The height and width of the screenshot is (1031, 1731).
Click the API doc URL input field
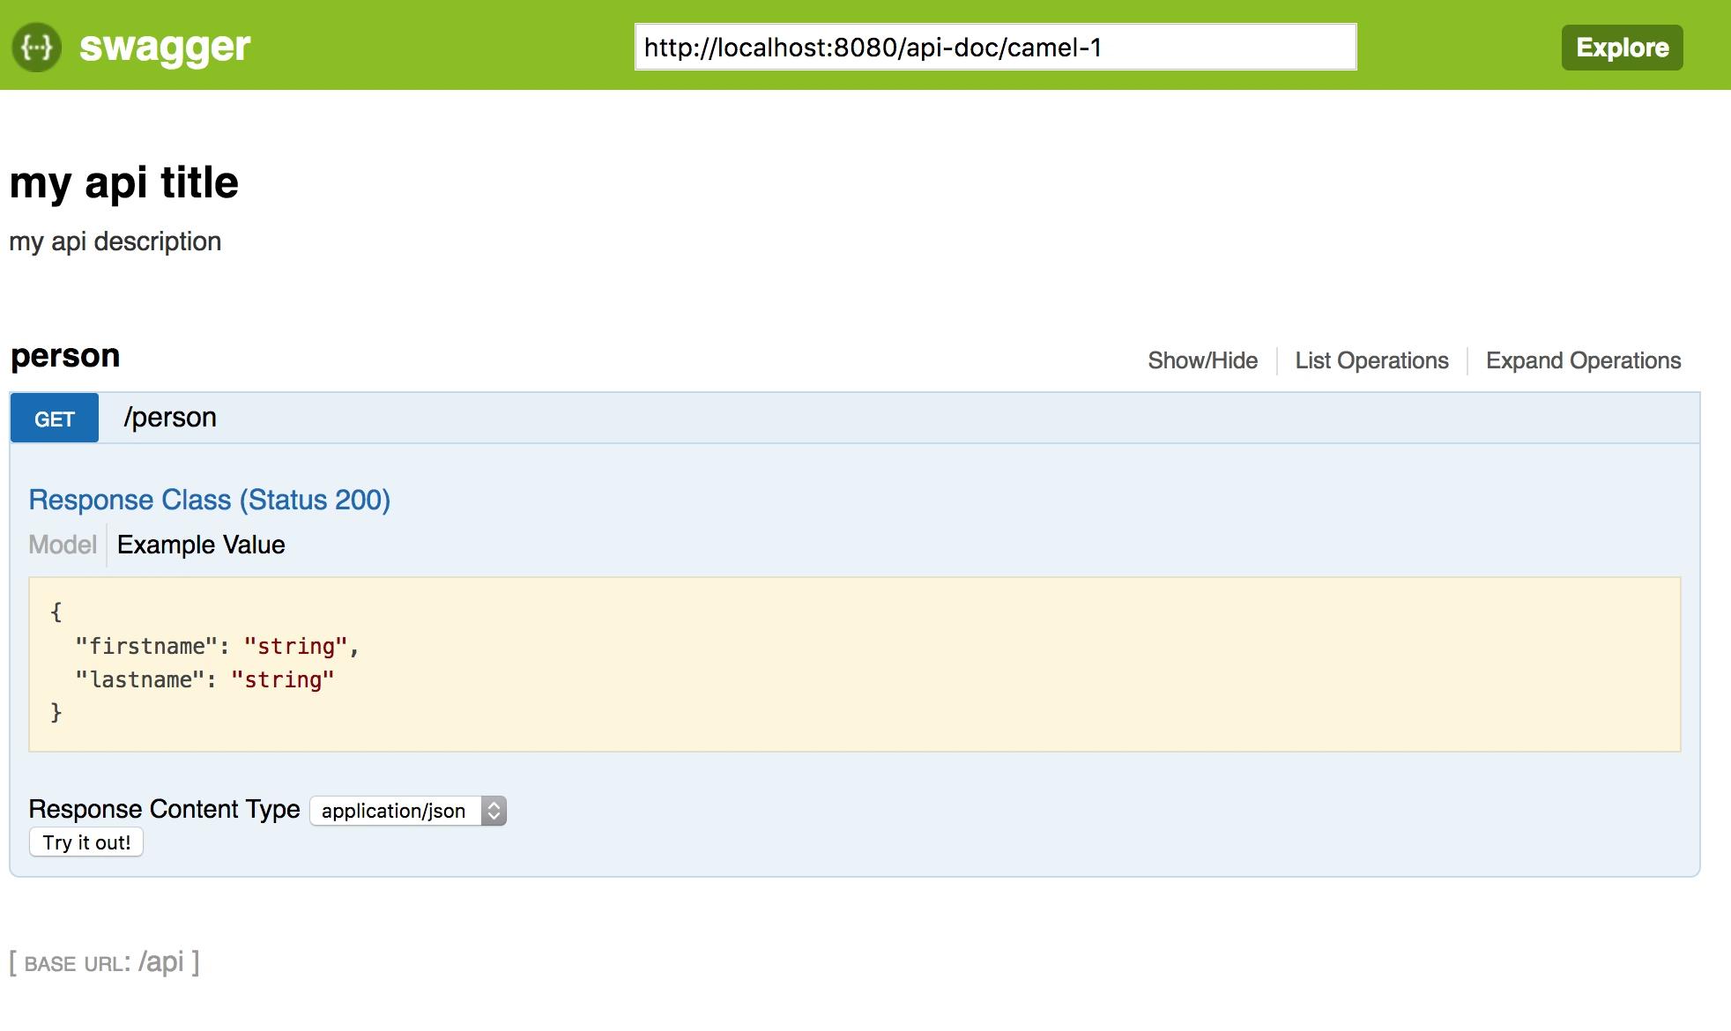coord(994,48)
